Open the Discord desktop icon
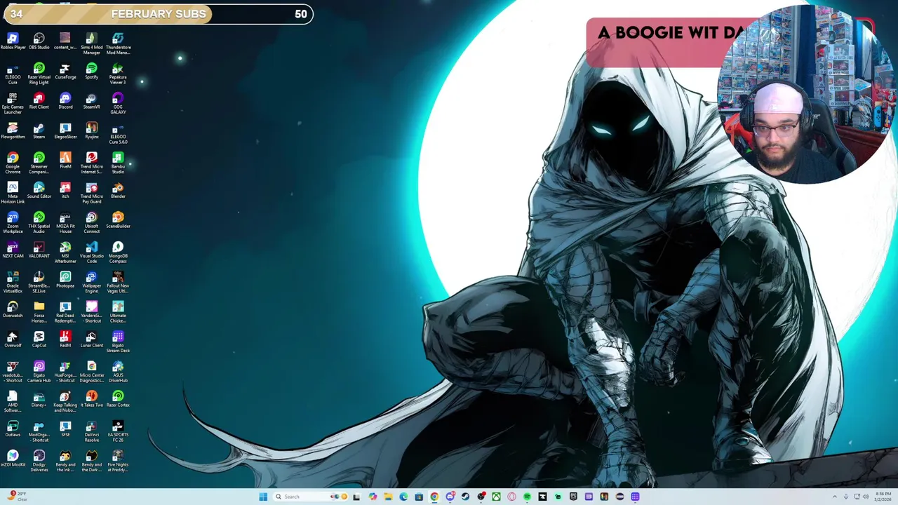The width and height of the screenshot is (898, 505). pos(65,101)
